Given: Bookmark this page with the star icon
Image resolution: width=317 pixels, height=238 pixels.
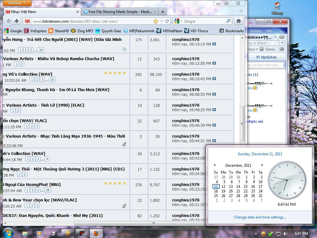Looking at the screenshot, I should (155, 21).
